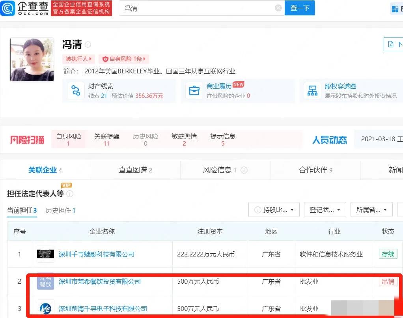The height and width of the screenshot is (318, 403).
Task: Open 深圳市梵希餐饮投资有限公司 company link
Action: pyautogui.click(x=100, y=281)
